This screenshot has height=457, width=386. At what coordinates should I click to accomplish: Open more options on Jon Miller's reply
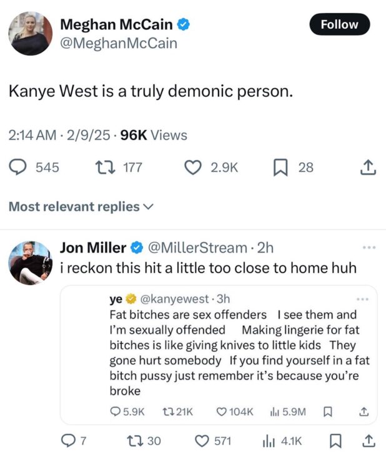369,248
